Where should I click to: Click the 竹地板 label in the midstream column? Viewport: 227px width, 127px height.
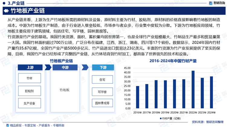point(64,90)
